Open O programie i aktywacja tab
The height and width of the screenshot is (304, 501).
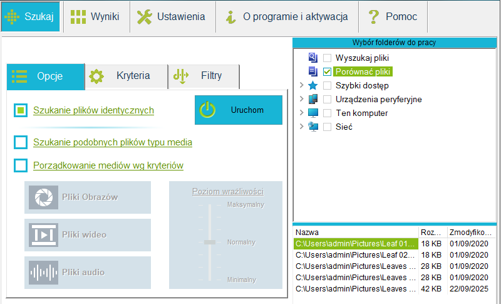click(287, 17)
